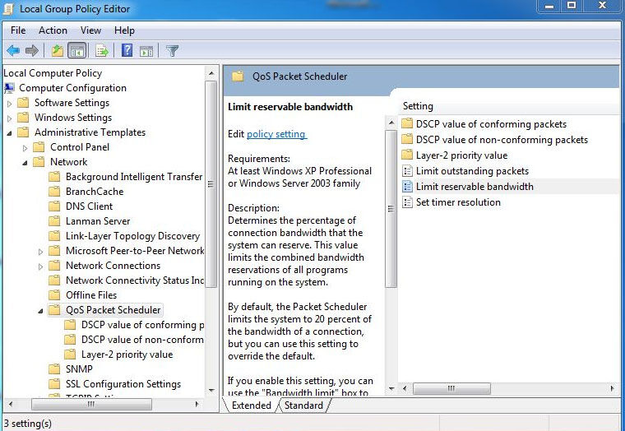Screen dimensions: 625x431
Task: Click the 'policy setting' edit link
Action: [x=276, y=133]
